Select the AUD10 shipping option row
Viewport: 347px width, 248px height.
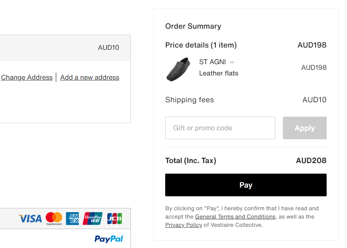(65, 48)
